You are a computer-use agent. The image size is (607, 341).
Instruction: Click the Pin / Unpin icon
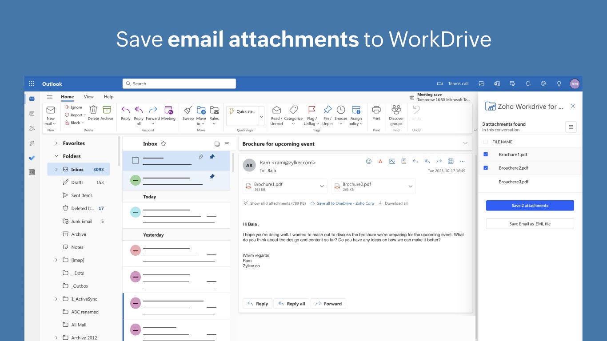[327, 110]
